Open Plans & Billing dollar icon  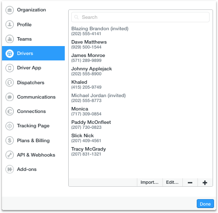[x=9, y=141]
